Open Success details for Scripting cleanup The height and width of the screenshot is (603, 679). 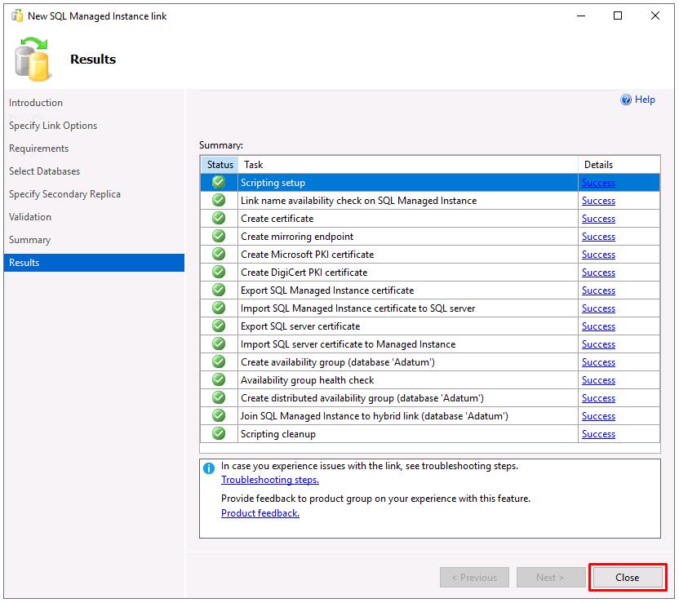pyautogui.click(x=598, y=434)
